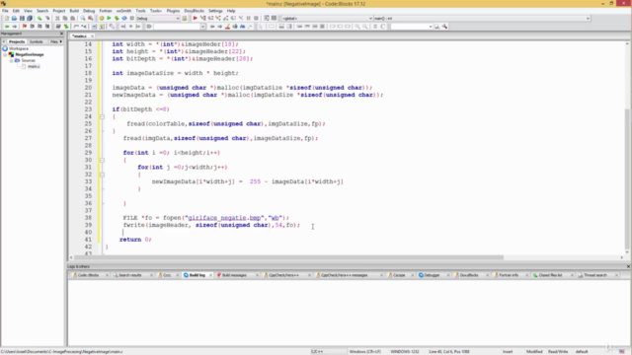
Task: Click the Save file toolbar icon
Action: click(x=22, y=18)
